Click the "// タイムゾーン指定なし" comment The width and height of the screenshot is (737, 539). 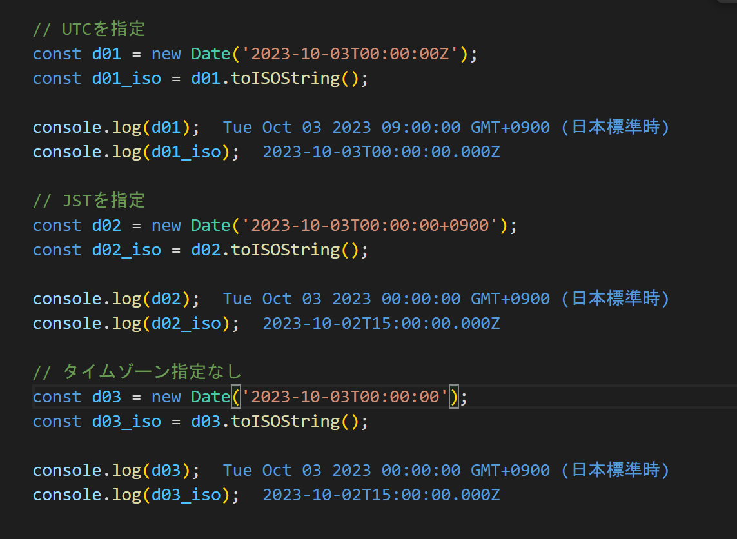tap(137, 372)
